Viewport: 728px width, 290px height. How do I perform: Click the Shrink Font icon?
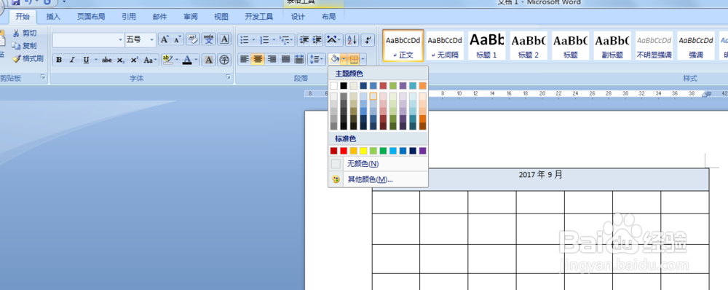178,39
